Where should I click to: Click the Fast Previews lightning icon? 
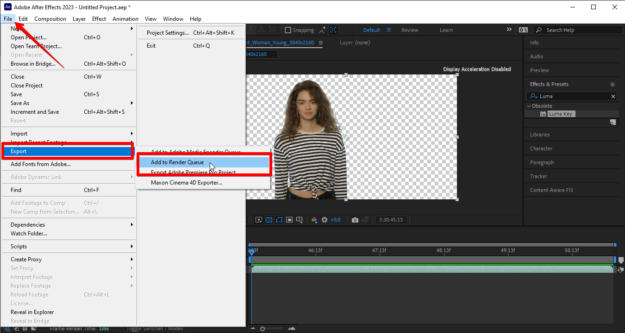click(x=259, y=219)
